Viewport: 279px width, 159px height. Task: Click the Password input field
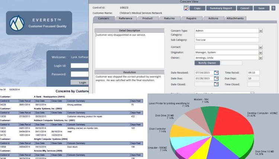click(x=80, y=74)
